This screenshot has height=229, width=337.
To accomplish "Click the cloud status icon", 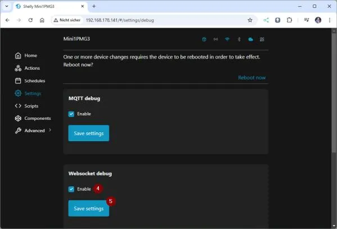I will [x=251, y=39].
